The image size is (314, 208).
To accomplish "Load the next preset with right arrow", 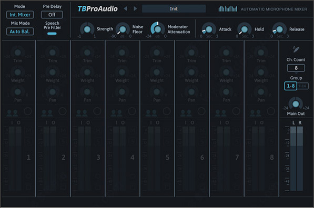I will 135,8.
